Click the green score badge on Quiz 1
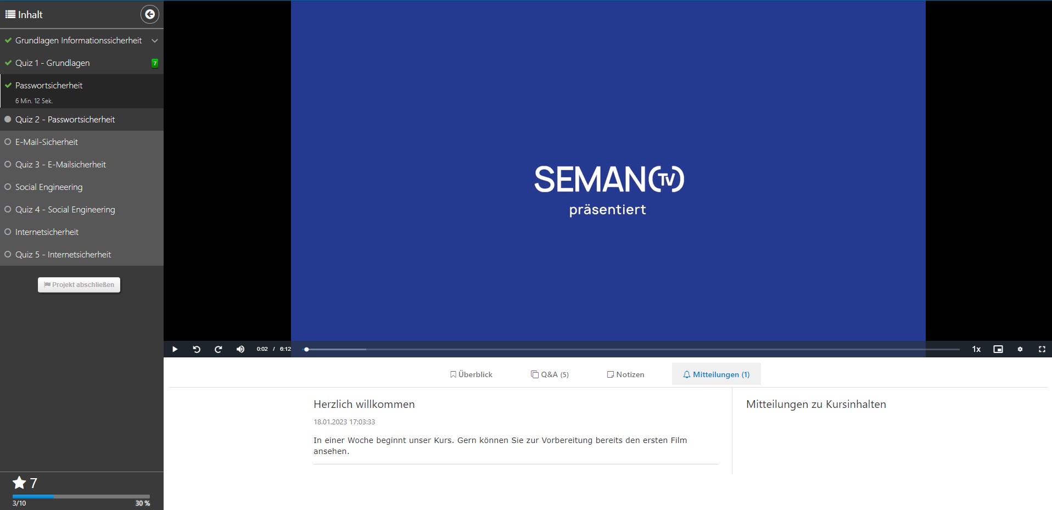The width and height of the screenshot is (1052, 510). (155, 63)
